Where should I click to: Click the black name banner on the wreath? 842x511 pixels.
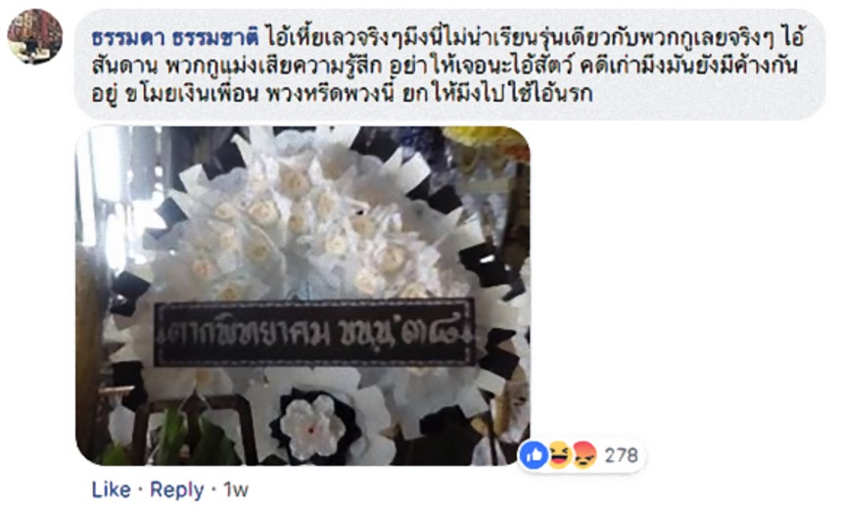pos(314,333)
